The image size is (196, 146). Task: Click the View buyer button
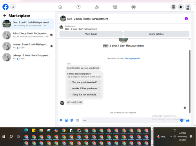[91, 34]
